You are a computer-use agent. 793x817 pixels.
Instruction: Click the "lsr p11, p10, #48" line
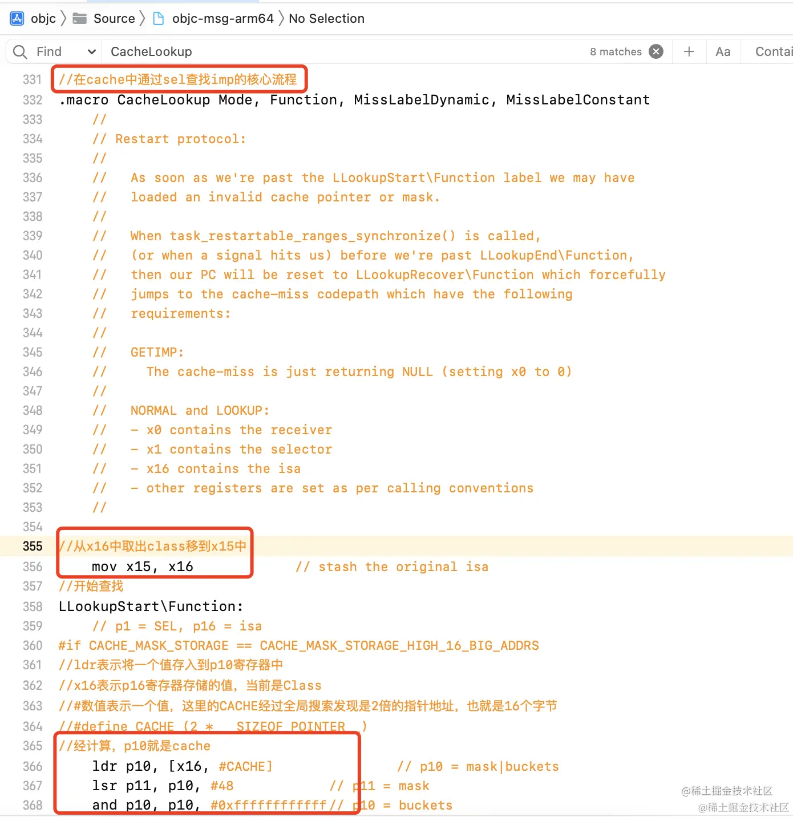pos(163,786)
